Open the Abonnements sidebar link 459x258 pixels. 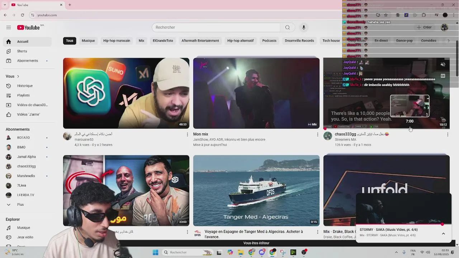27,61
